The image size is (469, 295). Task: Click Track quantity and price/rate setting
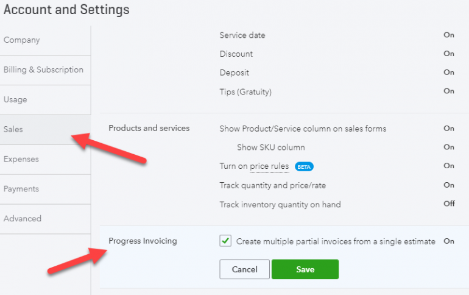(x=277, y=185)
